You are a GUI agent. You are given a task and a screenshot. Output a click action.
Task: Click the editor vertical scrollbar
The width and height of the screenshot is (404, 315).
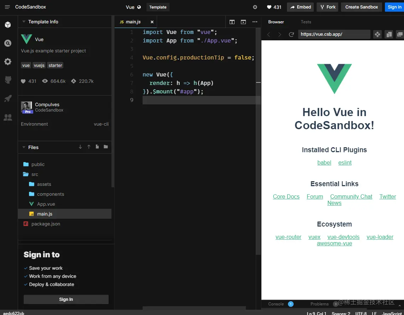[x=258, y=142]
